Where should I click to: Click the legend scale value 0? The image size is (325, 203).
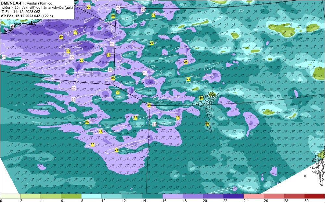click(x=1, y=201)
